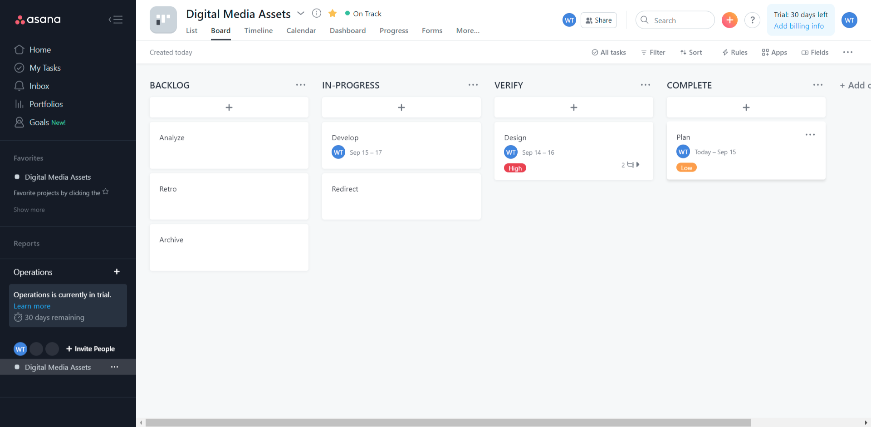Viewport: 871px width, 427px height.
Task: Expand the More... tabs menu
Action: (x=468, y=30)
